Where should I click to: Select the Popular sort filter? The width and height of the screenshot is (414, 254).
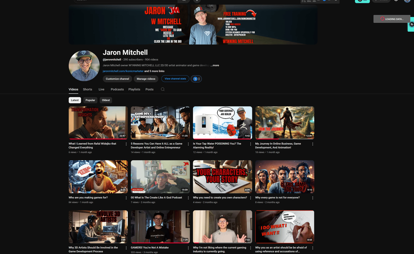90,100
